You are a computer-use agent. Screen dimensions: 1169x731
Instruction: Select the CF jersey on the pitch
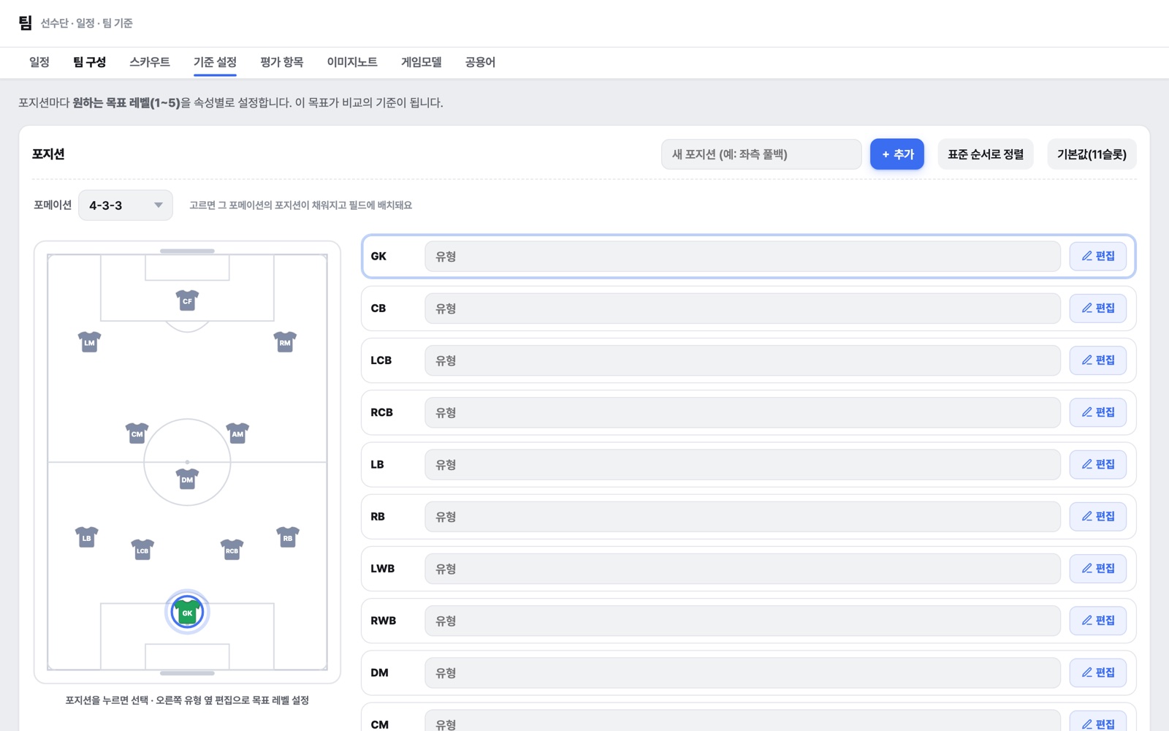point(187,300)
